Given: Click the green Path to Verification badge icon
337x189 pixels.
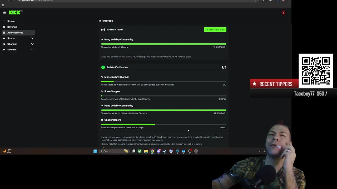Looking at the screenshot, I should click(x=103, y=67).
